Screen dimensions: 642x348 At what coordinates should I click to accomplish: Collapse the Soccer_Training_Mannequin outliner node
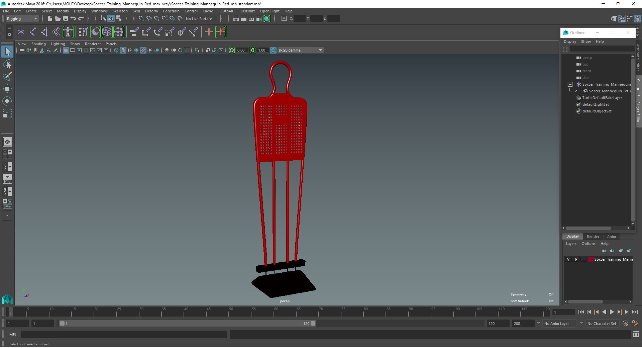tap(570, 84)
